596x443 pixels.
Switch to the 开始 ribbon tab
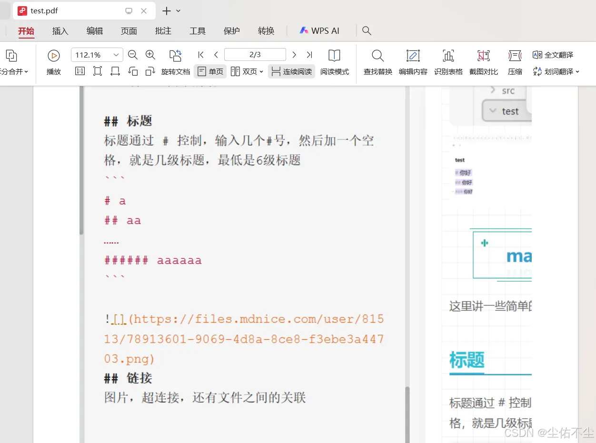point(26,31)
